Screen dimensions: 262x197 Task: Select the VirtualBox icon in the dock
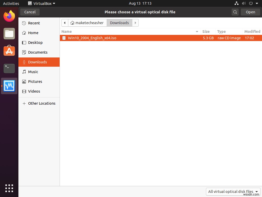pos(9,86)
